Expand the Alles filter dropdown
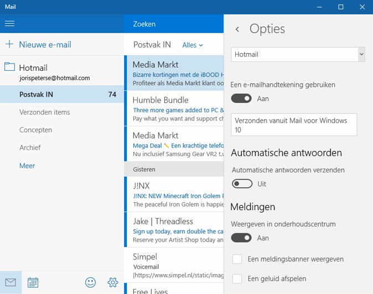 (193, 45)
